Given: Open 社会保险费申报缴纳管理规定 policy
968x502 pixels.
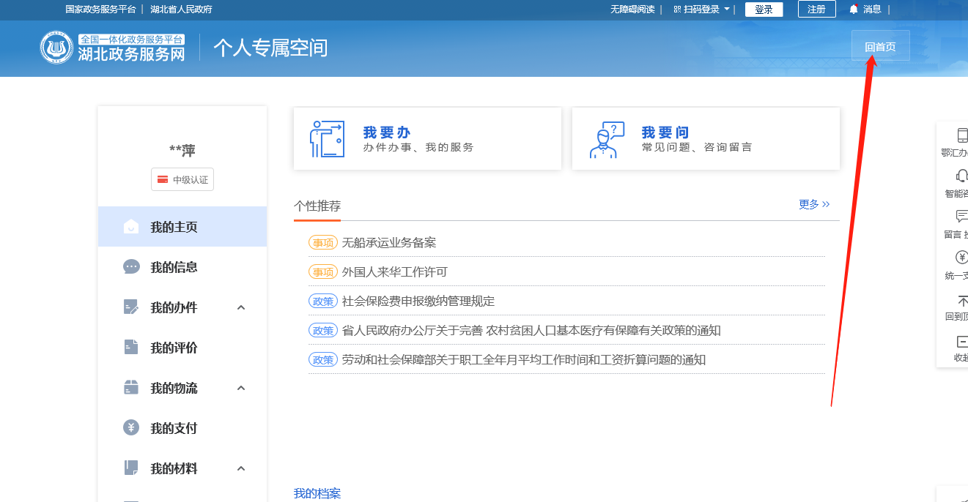Looking at the screenshot, I should click(x=418, y=301).
